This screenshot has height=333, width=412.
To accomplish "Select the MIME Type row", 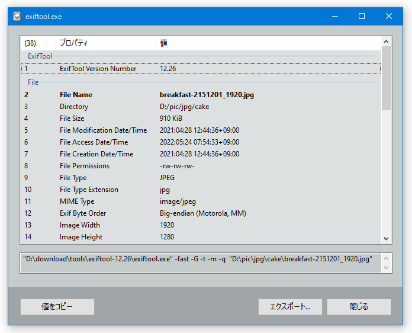I will 201,201.
